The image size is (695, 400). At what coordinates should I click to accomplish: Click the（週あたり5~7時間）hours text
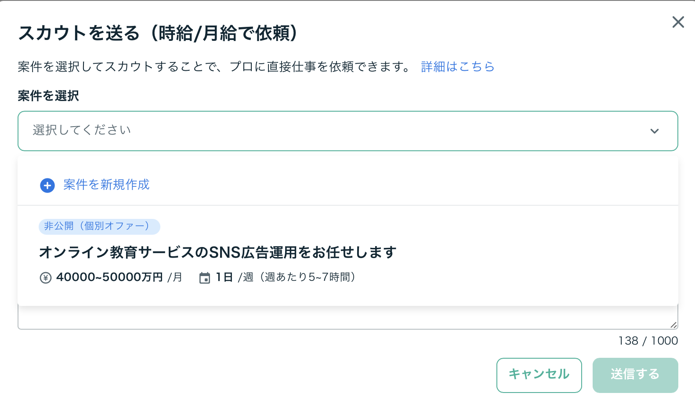tap(308, 277)
